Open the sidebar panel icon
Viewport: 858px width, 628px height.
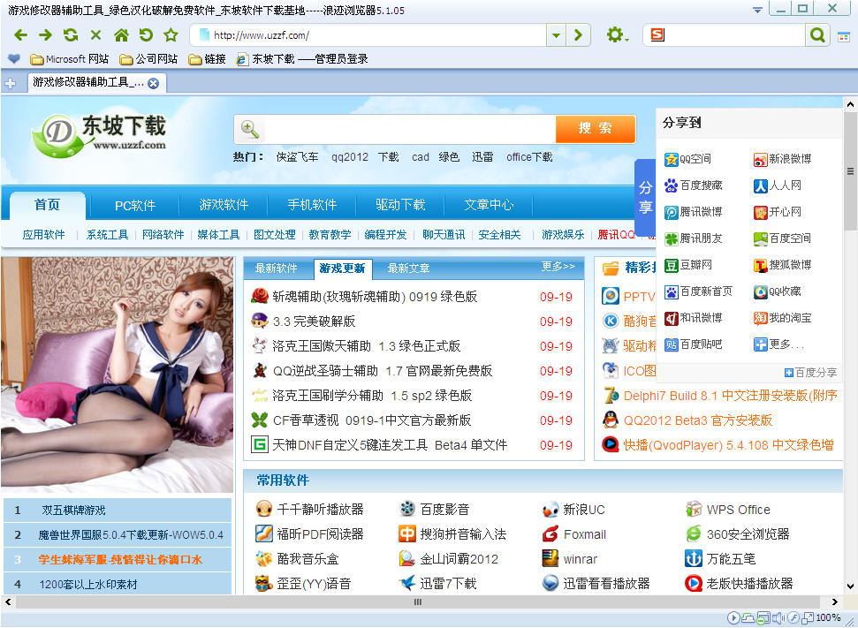tap(844, 36)
